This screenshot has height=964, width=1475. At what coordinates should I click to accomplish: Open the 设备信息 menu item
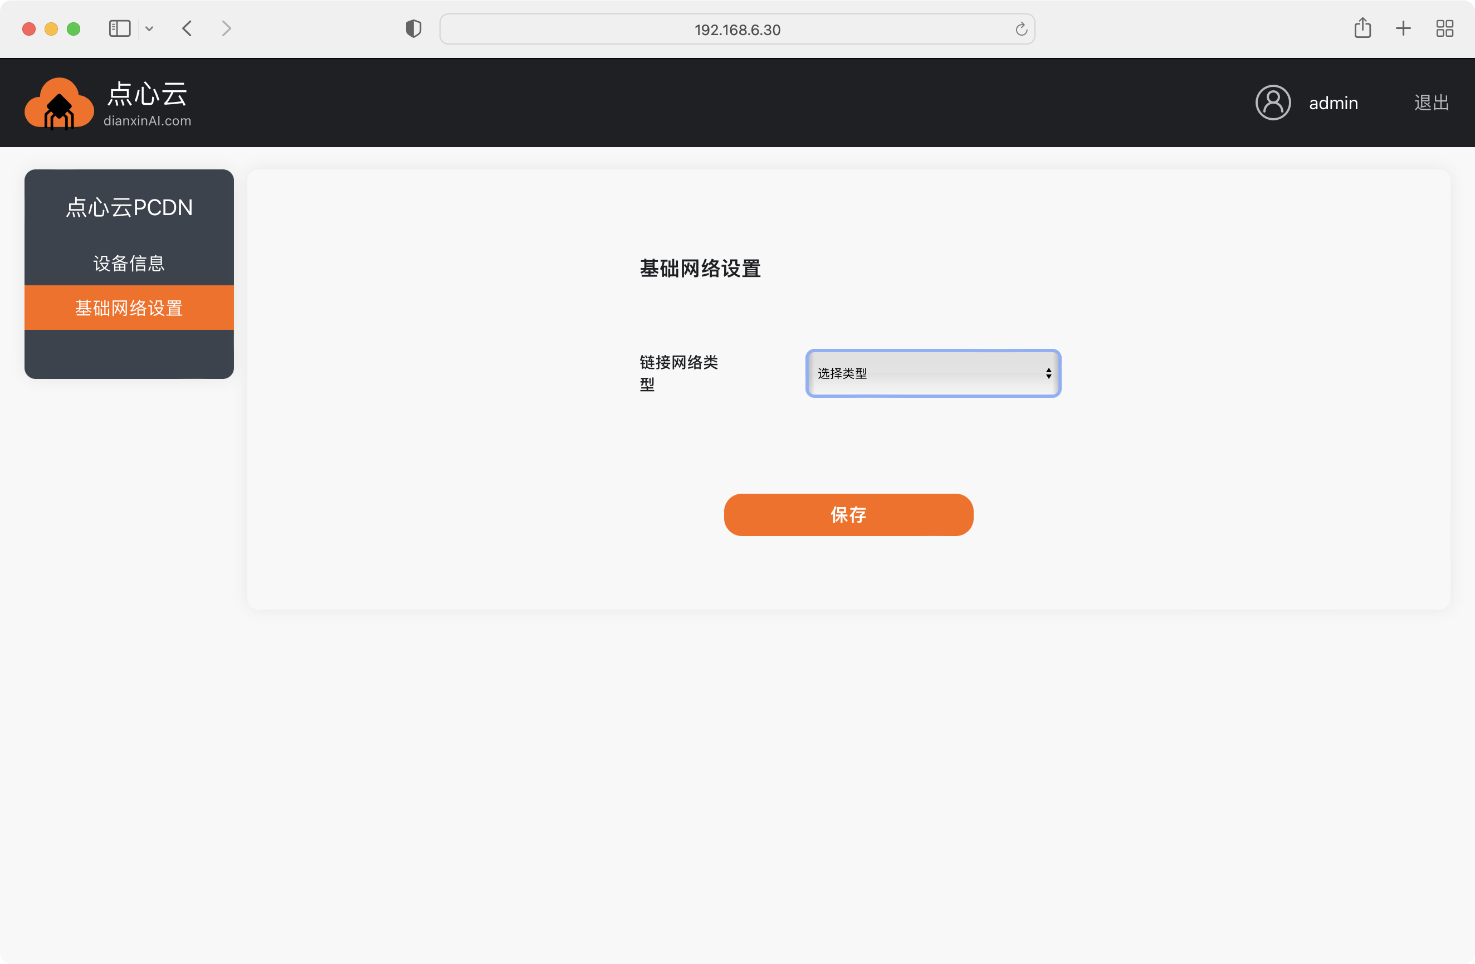(129, 264)
